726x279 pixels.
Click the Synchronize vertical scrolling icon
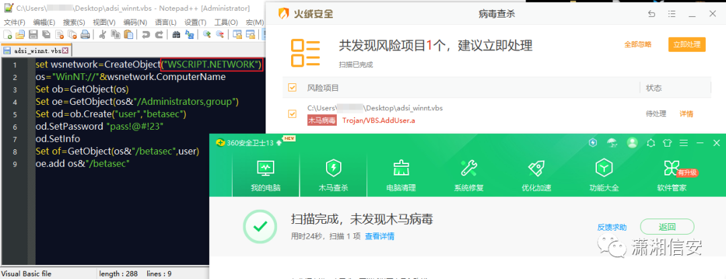[237, 34]
